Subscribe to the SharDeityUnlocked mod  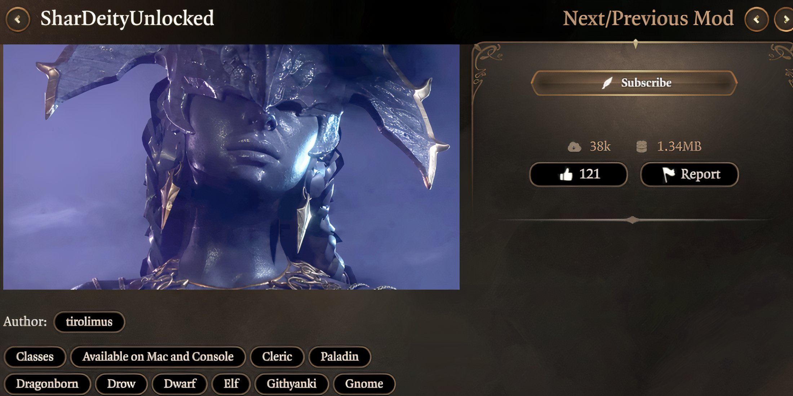(x=634, y=83)
